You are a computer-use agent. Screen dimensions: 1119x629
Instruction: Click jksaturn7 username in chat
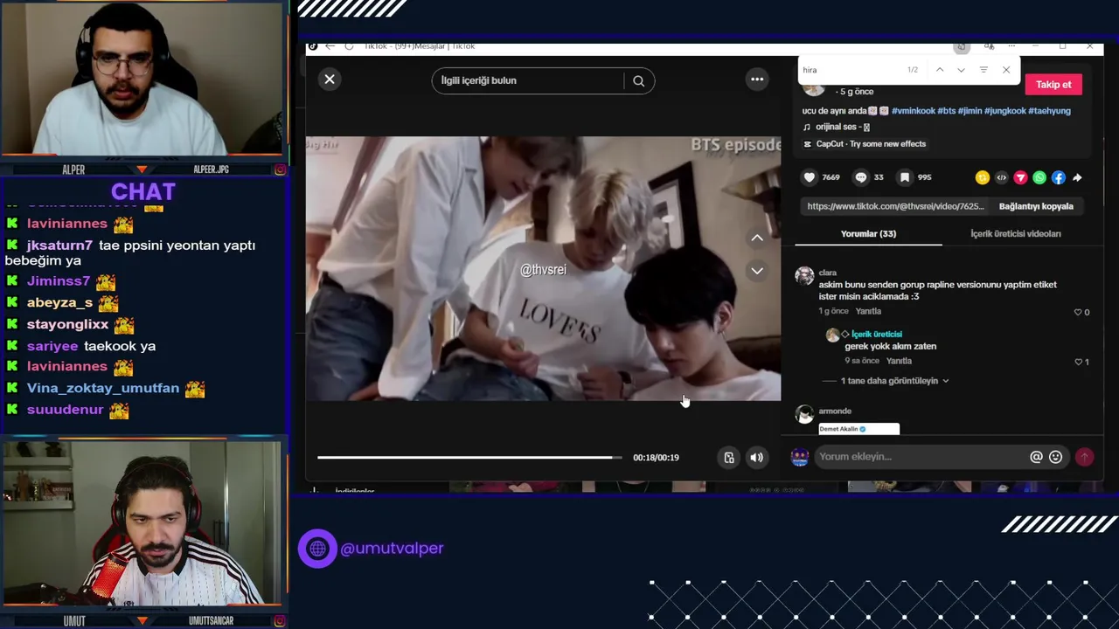tap(59, 245)
